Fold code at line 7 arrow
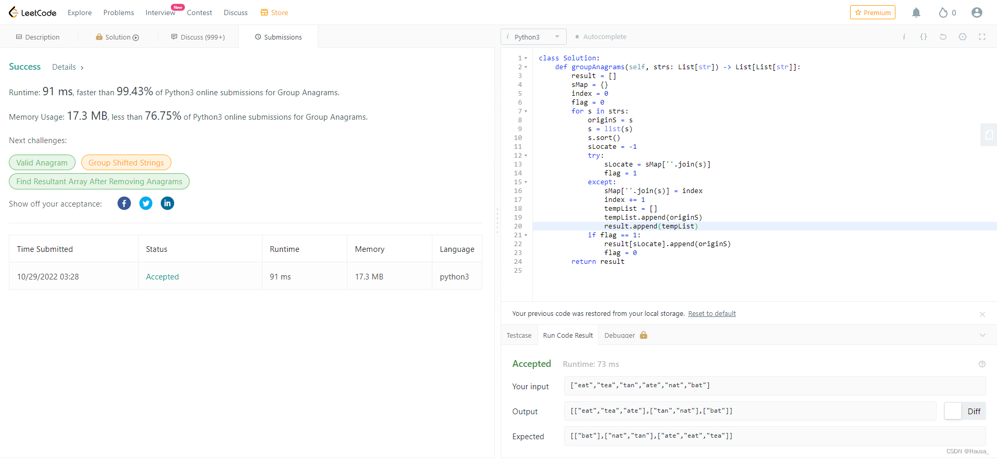 [x=526, y=111]
